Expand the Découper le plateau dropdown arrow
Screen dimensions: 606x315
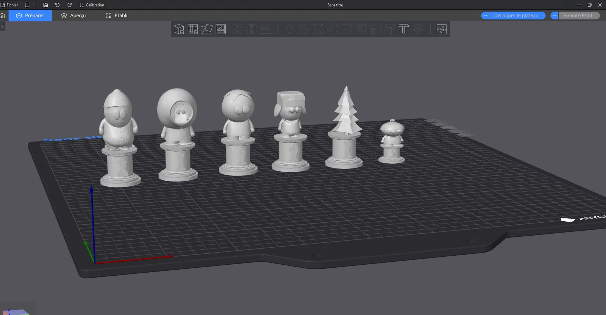click(485, 16)
